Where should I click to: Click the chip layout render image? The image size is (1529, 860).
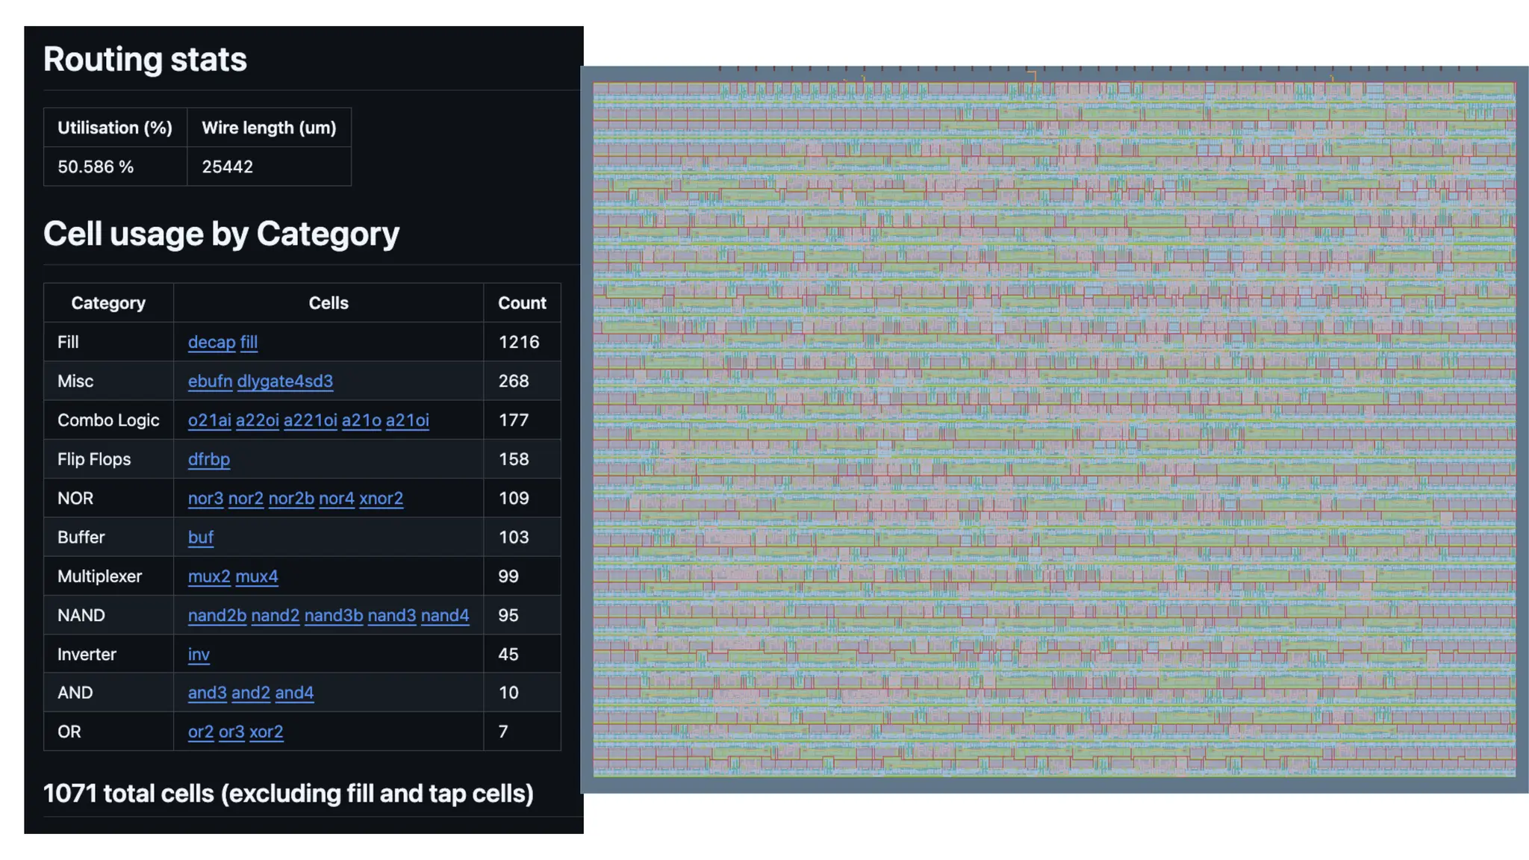(x=1053, y=429)
